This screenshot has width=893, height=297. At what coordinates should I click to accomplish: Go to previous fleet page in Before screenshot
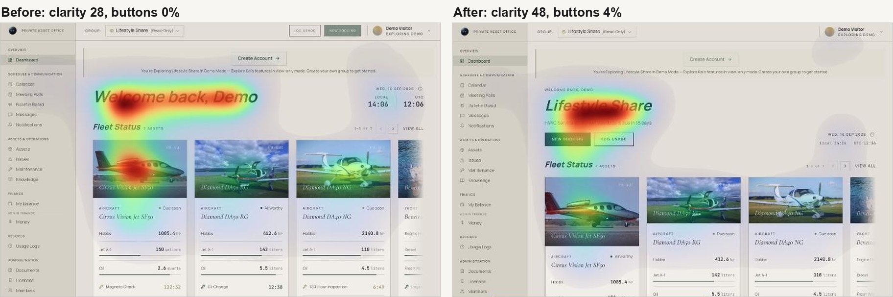click(381, 128)
